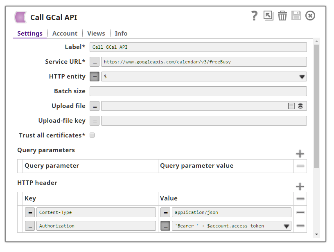This screenshot has height=252, width=334.
Task: Click the export/pop-out arrow icon
Action: (269, 16)
